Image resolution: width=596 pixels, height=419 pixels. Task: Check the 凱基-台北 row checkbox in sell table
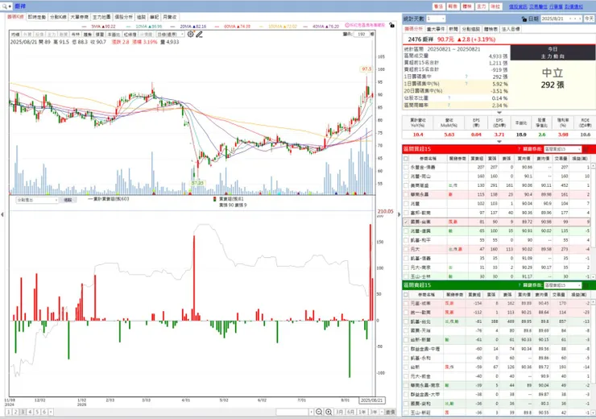406,322
